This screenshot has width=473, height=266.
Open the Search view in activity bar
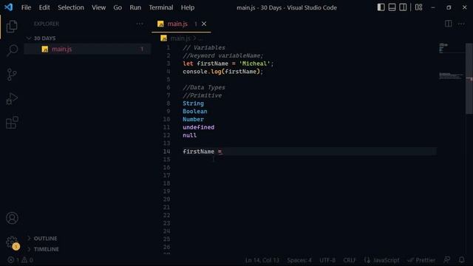[x=12, y=50]
